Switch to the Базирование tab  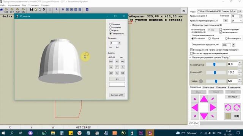pos(234,87)
